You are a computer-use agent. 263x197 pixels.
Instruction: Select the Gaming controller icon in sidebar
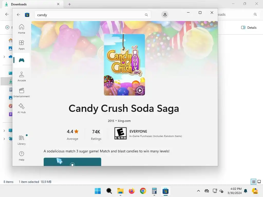point(22,60)
